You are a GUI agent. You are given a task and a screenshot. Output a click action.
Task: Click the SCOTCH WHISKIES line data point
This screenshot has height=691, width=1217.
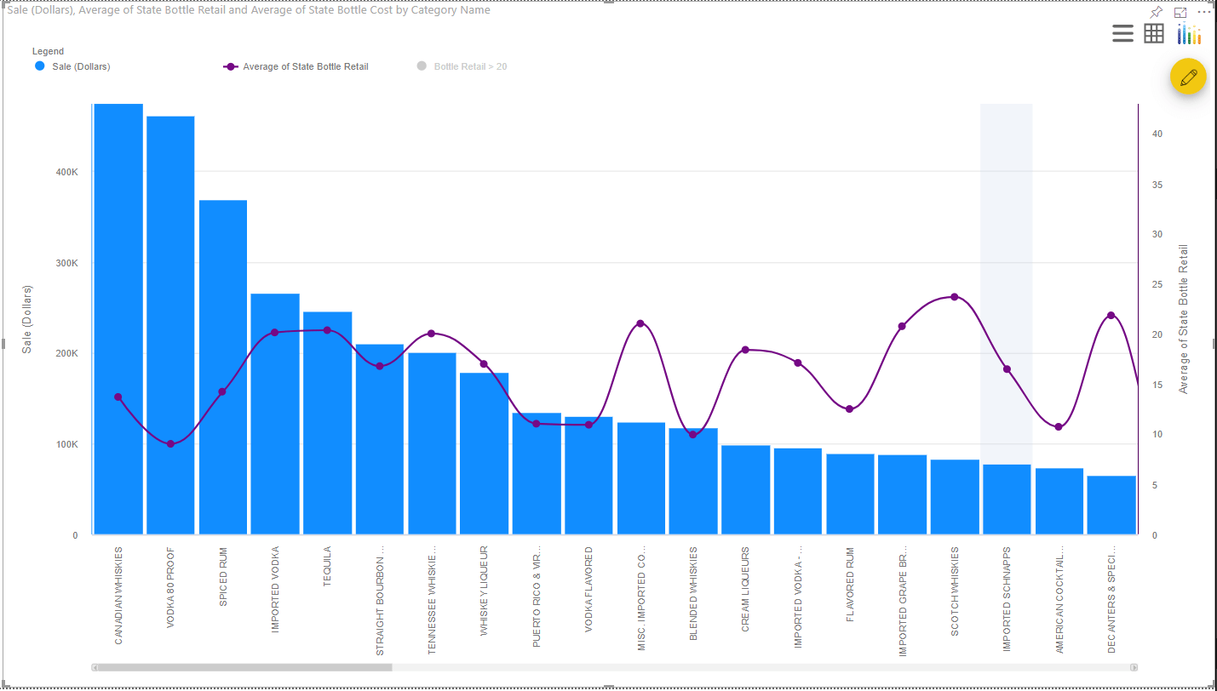tap(955, 298)
